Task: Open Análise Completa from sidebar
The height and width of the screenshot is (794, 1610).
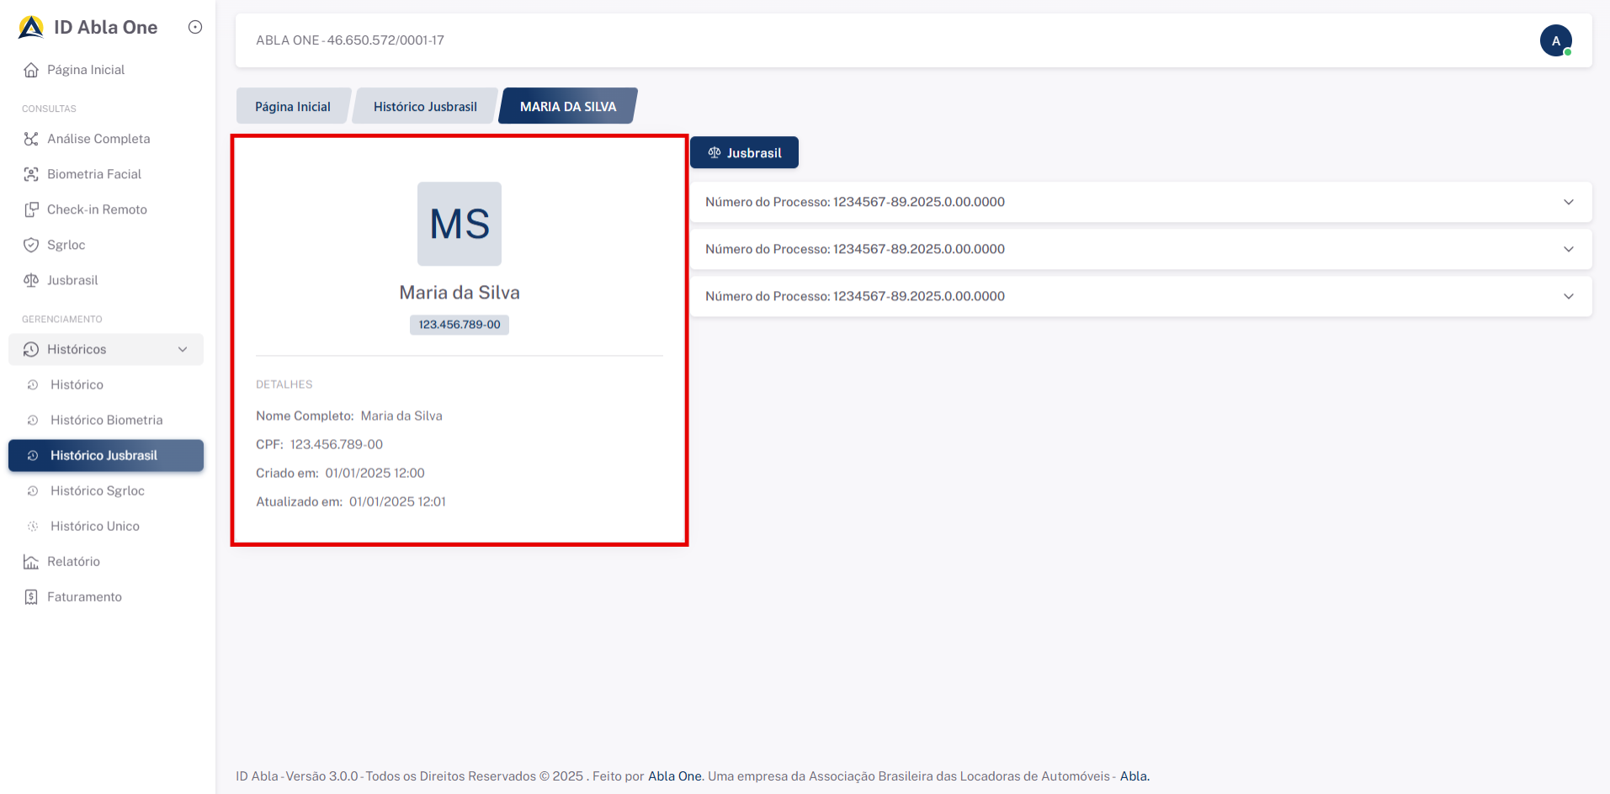Action: (98, 139)
